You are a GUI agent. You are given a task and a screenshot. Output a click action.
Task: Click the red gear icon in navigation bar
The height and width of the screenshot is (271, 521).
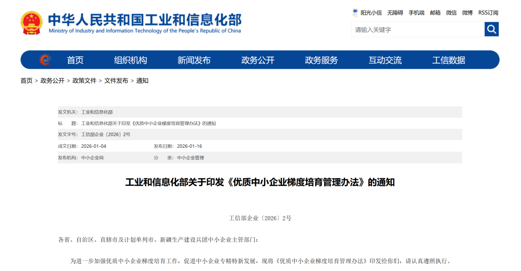click(x=45, y=60)
